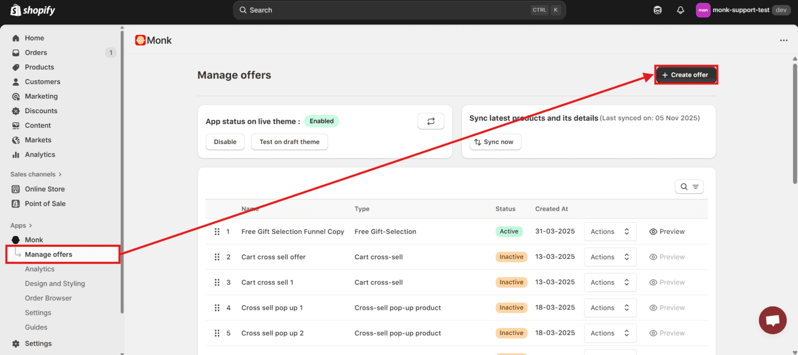
Task: Click the Status column header
Action: (505, 209)
